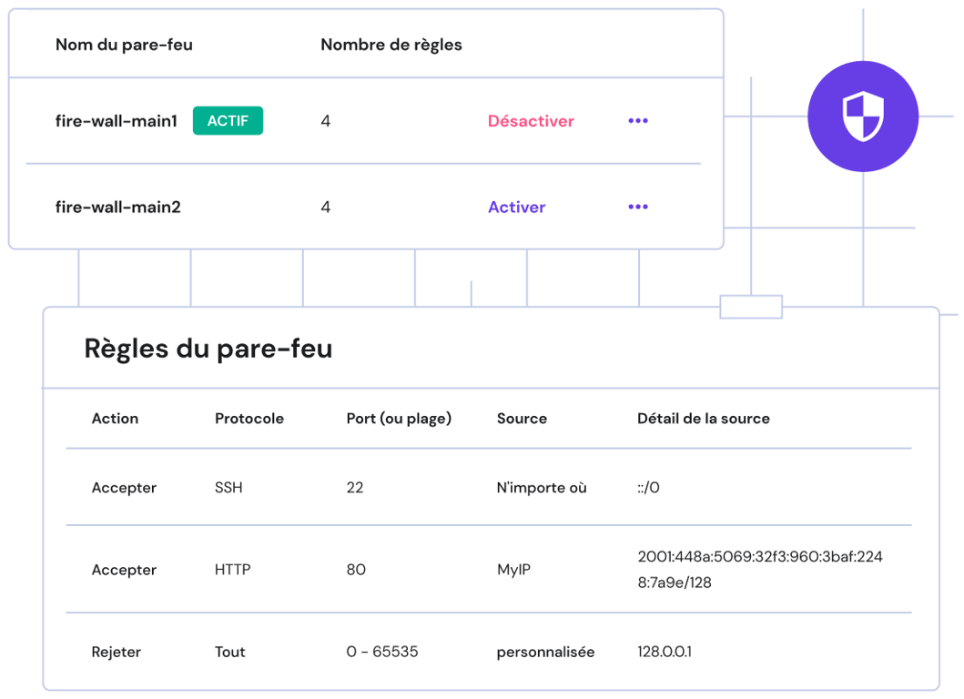Click the SSH protocol cell
Image resolution: width=964 pixels, height=699 pixels.
pyautogui.click(x=228, y=488)
